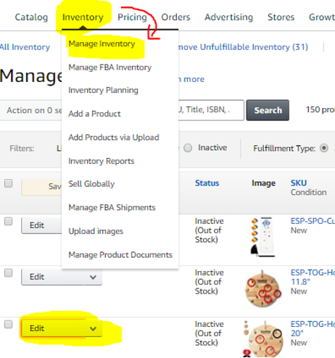Click the 20" round board product thumbnail

[262, 338]
